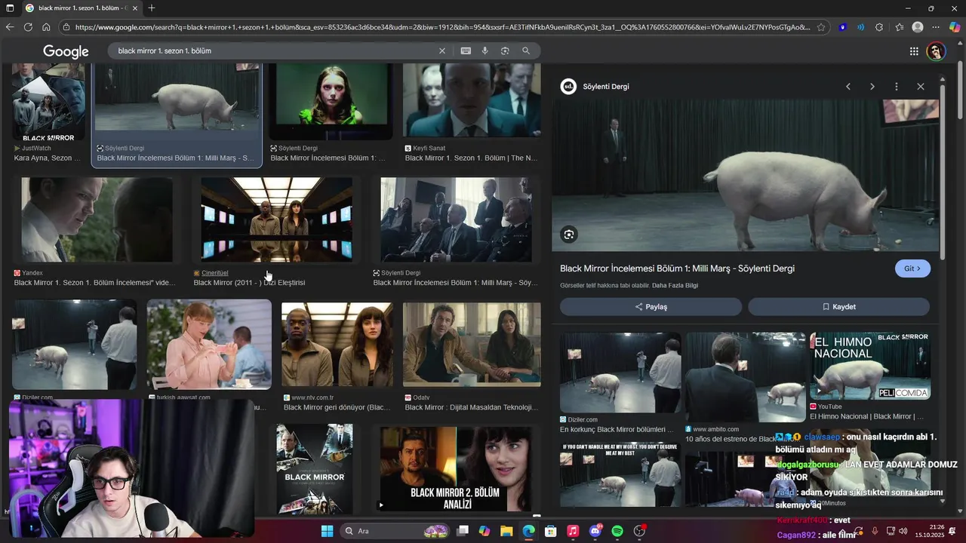Open Diziler.com related image in panel
The height and width of the screenshot is (543, 966).
[x=620, y=373]
